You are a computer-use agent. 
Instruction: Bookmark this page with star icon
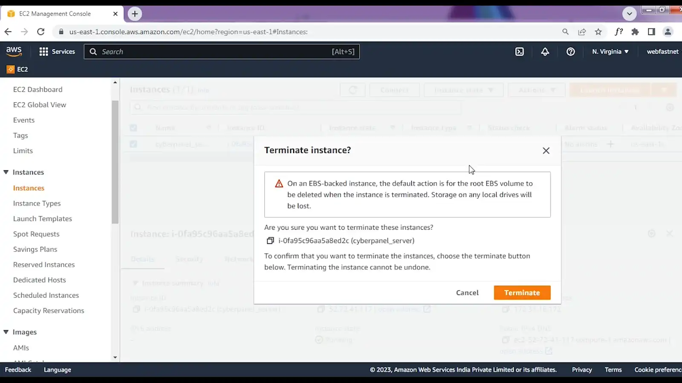[x=598, y=32]
